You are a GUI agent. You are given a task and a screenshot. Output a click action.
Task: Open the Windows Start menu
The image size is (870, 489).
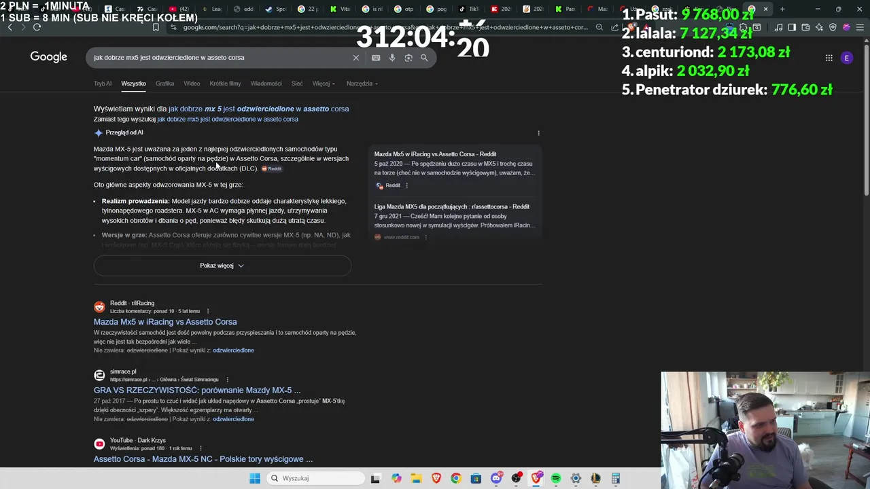[255, 478]
